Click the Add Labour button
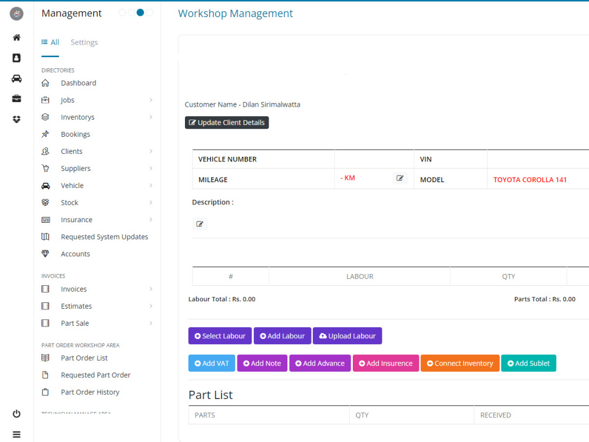Viewport: 589px width, 442px height. pyautogui.click(x=283, y=336)
